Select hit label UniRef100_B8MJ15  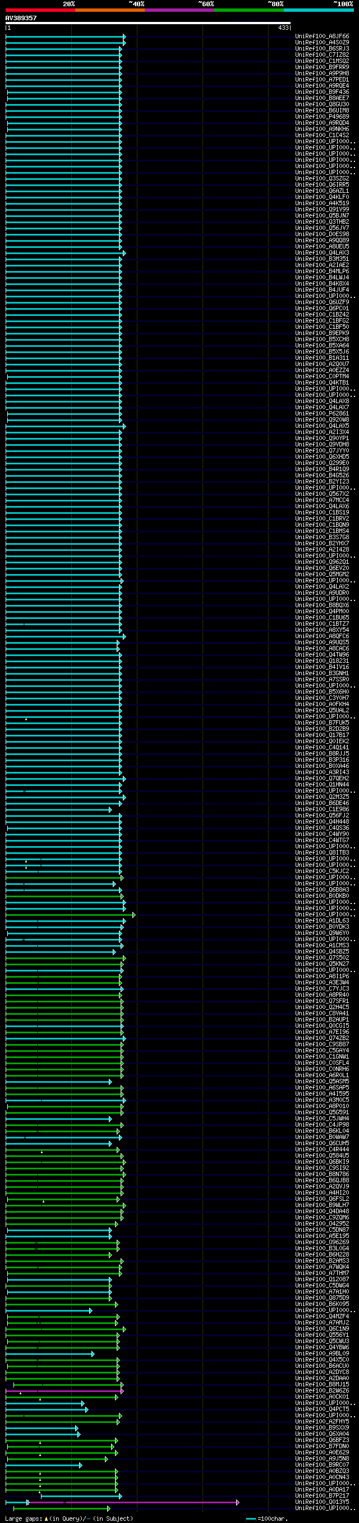322,1384
